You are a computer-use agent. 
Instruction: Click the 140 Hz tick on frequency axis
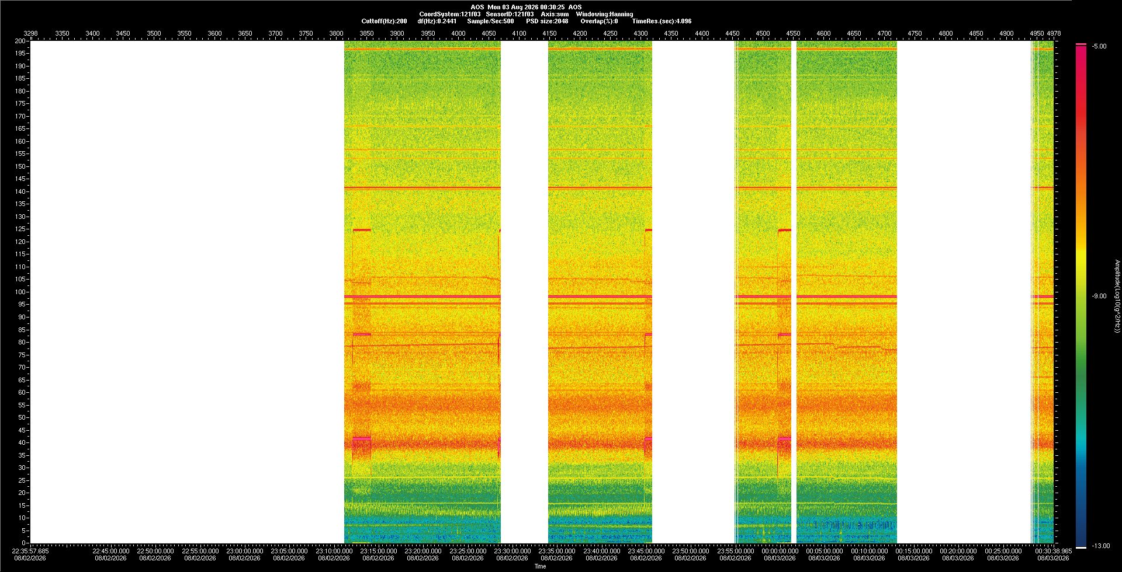click(20, 191)
